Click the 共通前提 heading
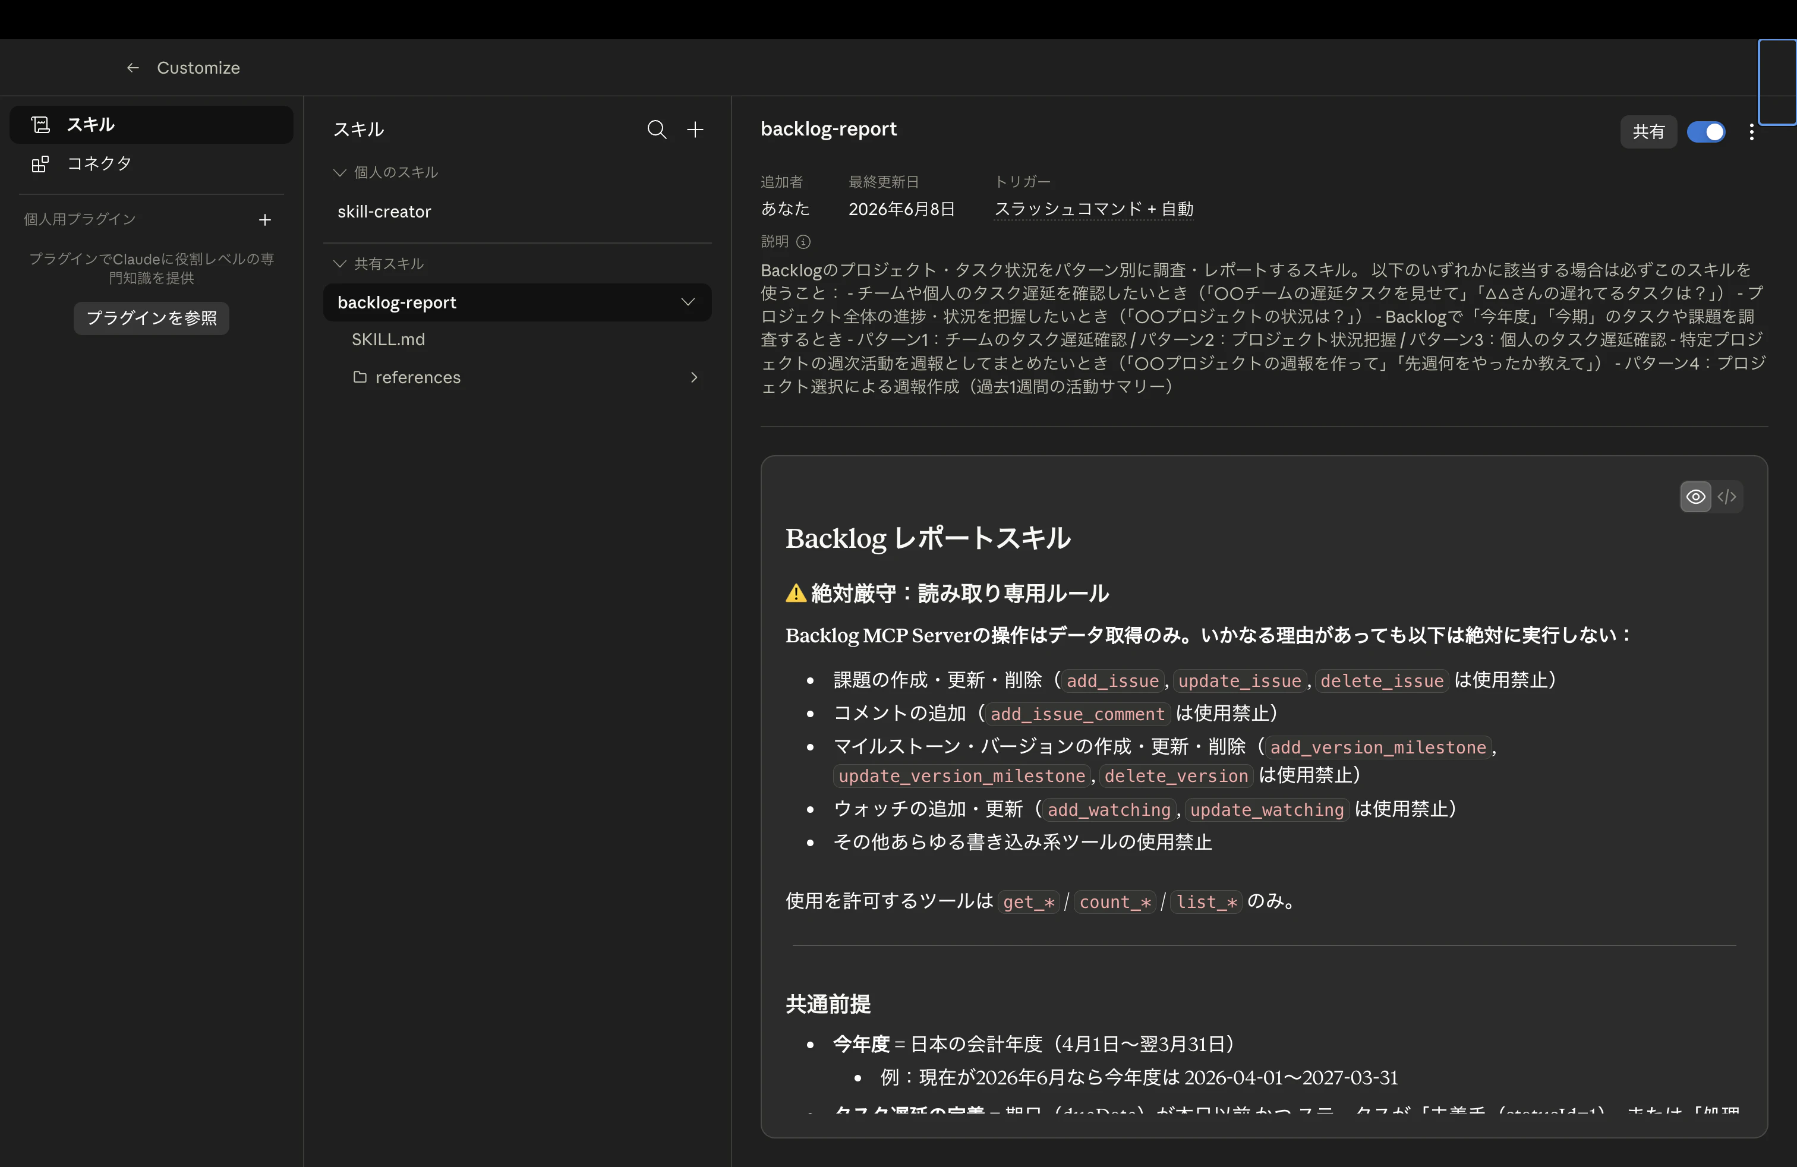Viewport: 1797px width, 1167px height. (x=828, y=1004)
